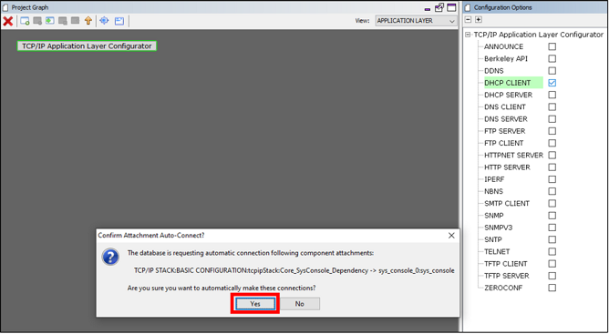Image resolution: width=609 pixels, height=334 pixels.
Task: Click the Project Graph panel title
Action: click(30, 8)
